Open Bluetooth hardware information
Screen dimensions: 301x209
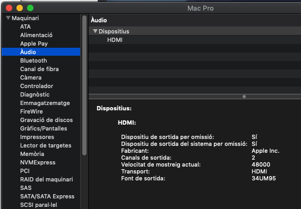click(33, 60)
